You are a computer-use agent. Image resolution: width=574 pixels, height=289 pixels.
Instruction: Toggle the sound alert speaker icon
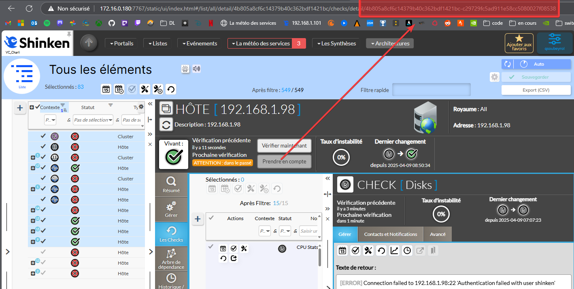click(196, 69)
